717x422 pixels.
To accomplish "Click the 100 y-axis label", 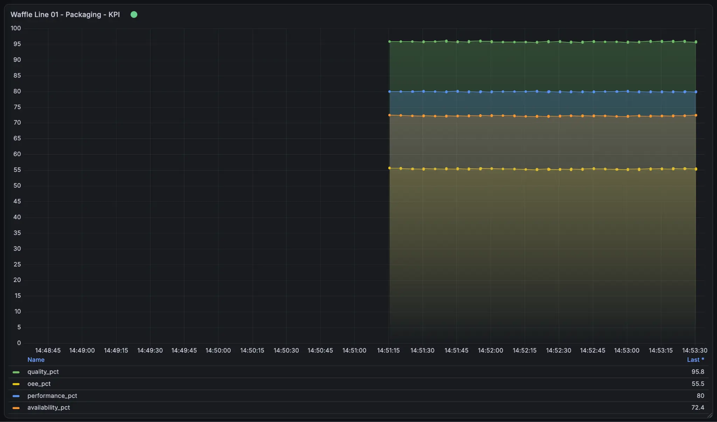I will pyautogui.click(x=16, y=28).
